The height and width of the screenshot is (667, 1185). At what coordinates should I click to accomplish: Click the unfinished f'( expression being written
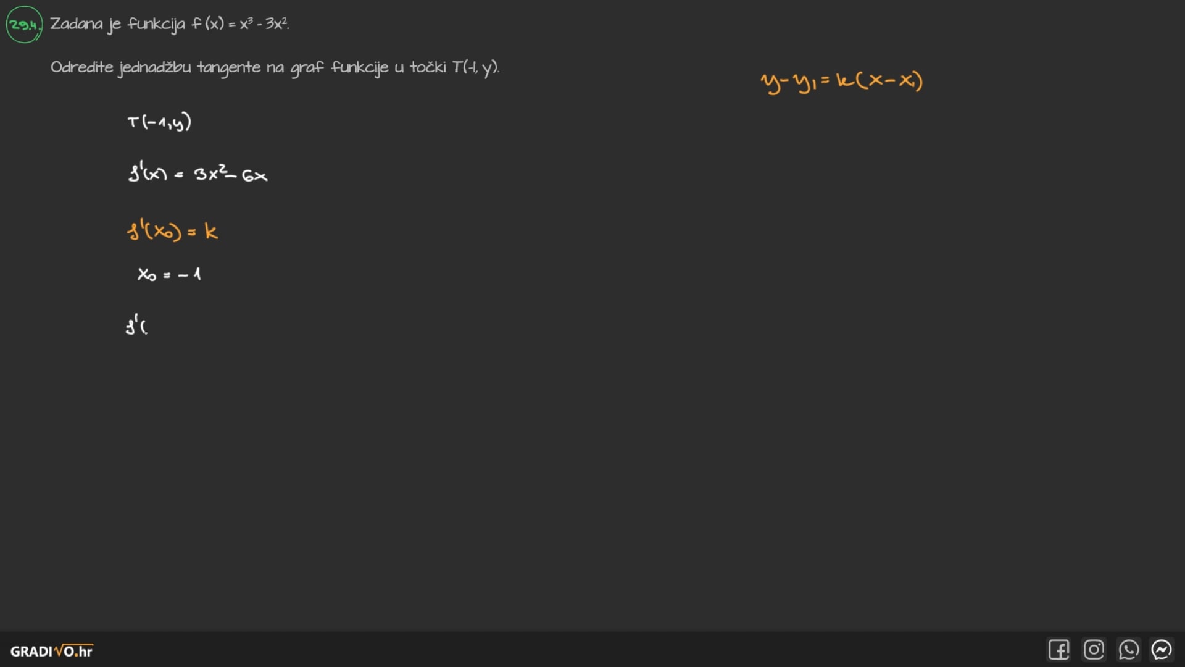136,325
